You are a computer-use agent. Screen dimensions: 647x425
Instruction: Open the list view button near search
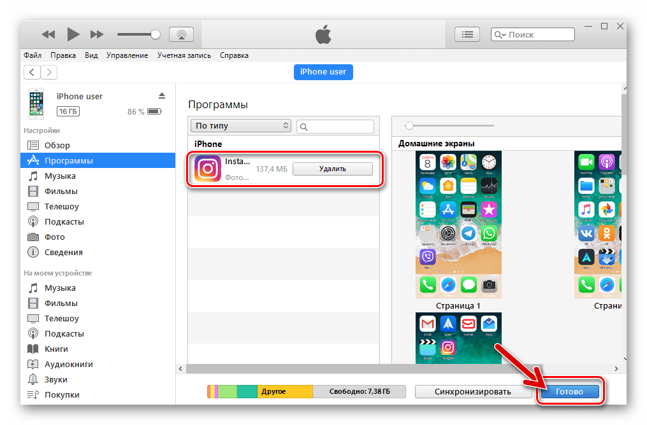(x=467, y=34)
